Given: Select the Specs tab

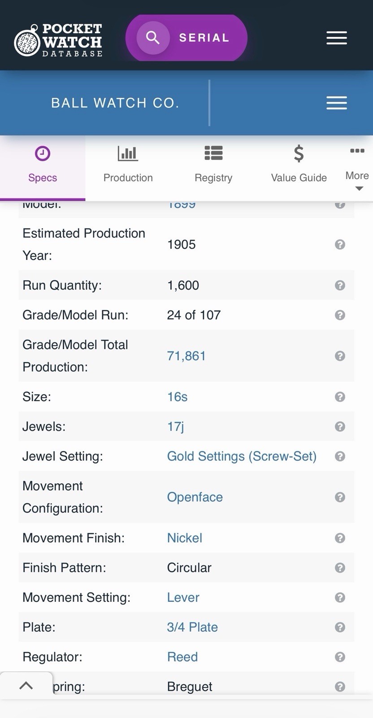Looking at the screenshot, I should click(x=43, y=164).
